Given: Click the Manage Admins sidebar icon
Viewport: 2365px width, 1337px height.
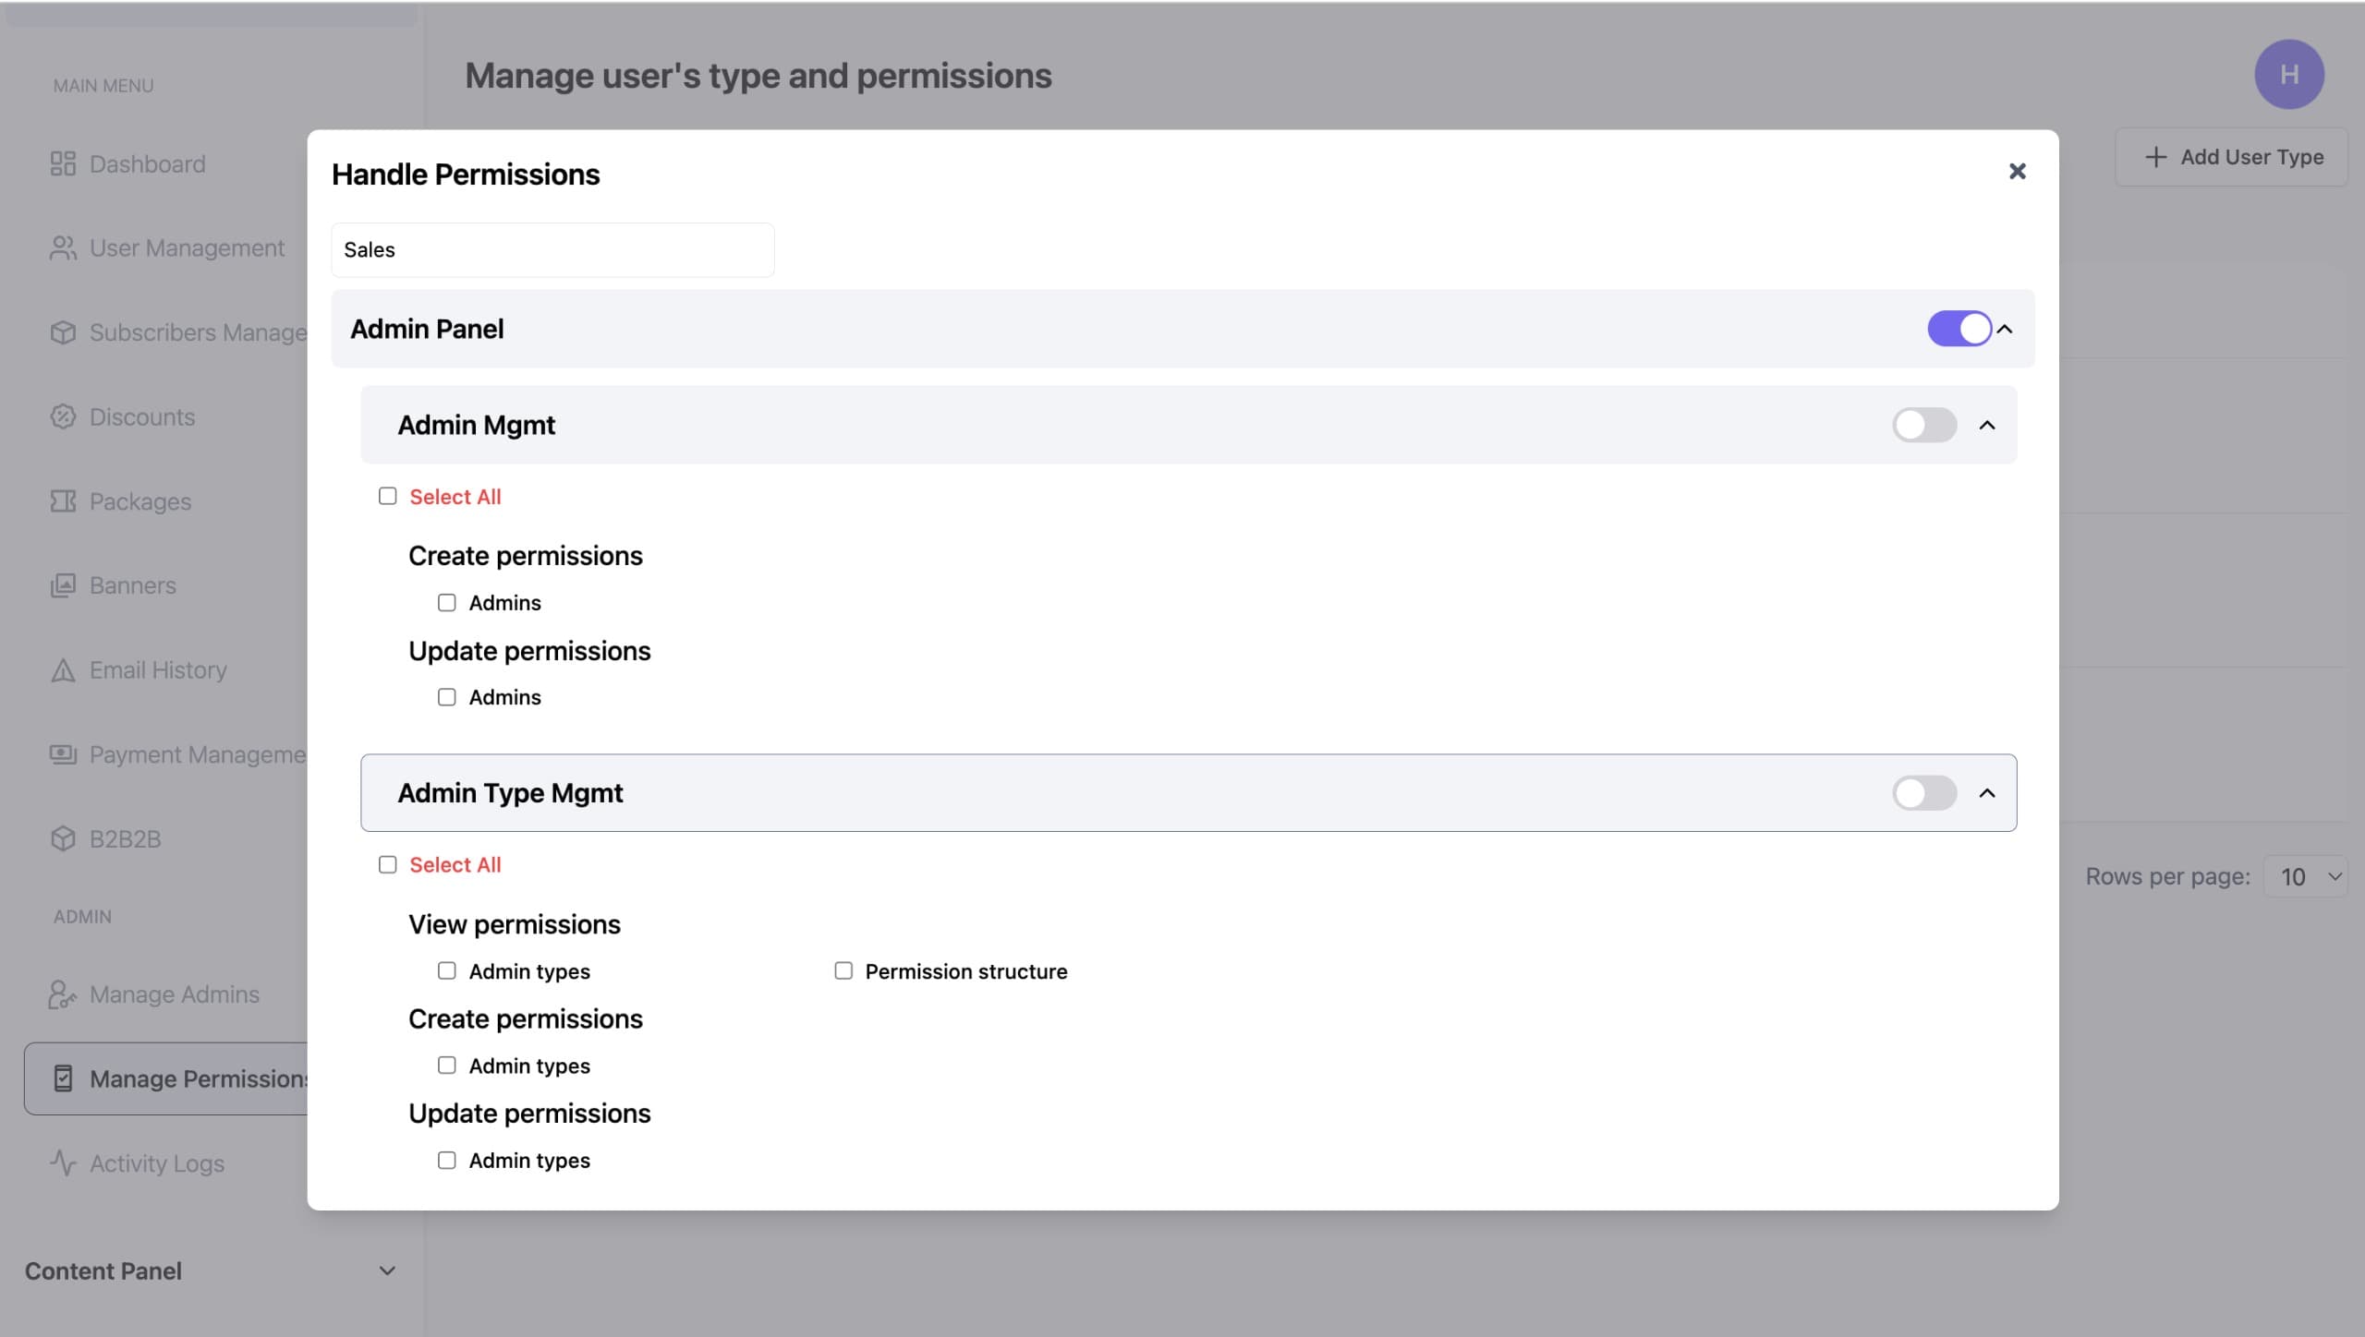Looking at the screenshot, I should coord(62,994).
